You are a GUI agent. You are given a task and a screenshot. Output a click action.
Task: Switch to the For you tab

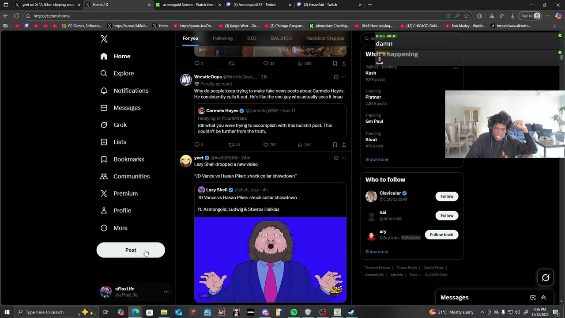[x=190, y=38]
